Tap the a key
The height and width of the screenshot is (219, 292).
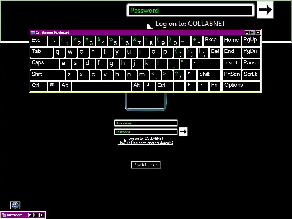coord(65,64)
